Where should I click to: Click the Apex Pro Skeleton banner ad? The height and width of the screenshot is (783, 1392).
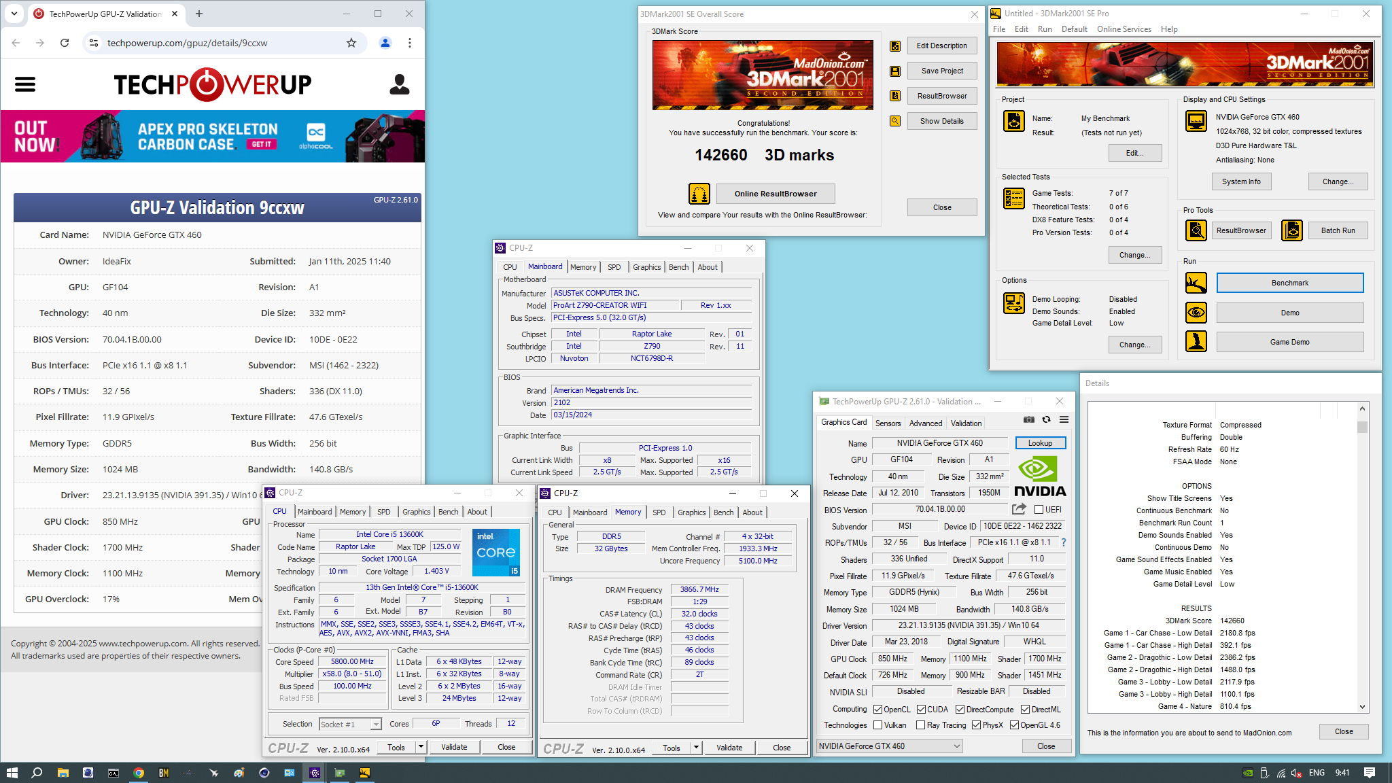point(213,137)
